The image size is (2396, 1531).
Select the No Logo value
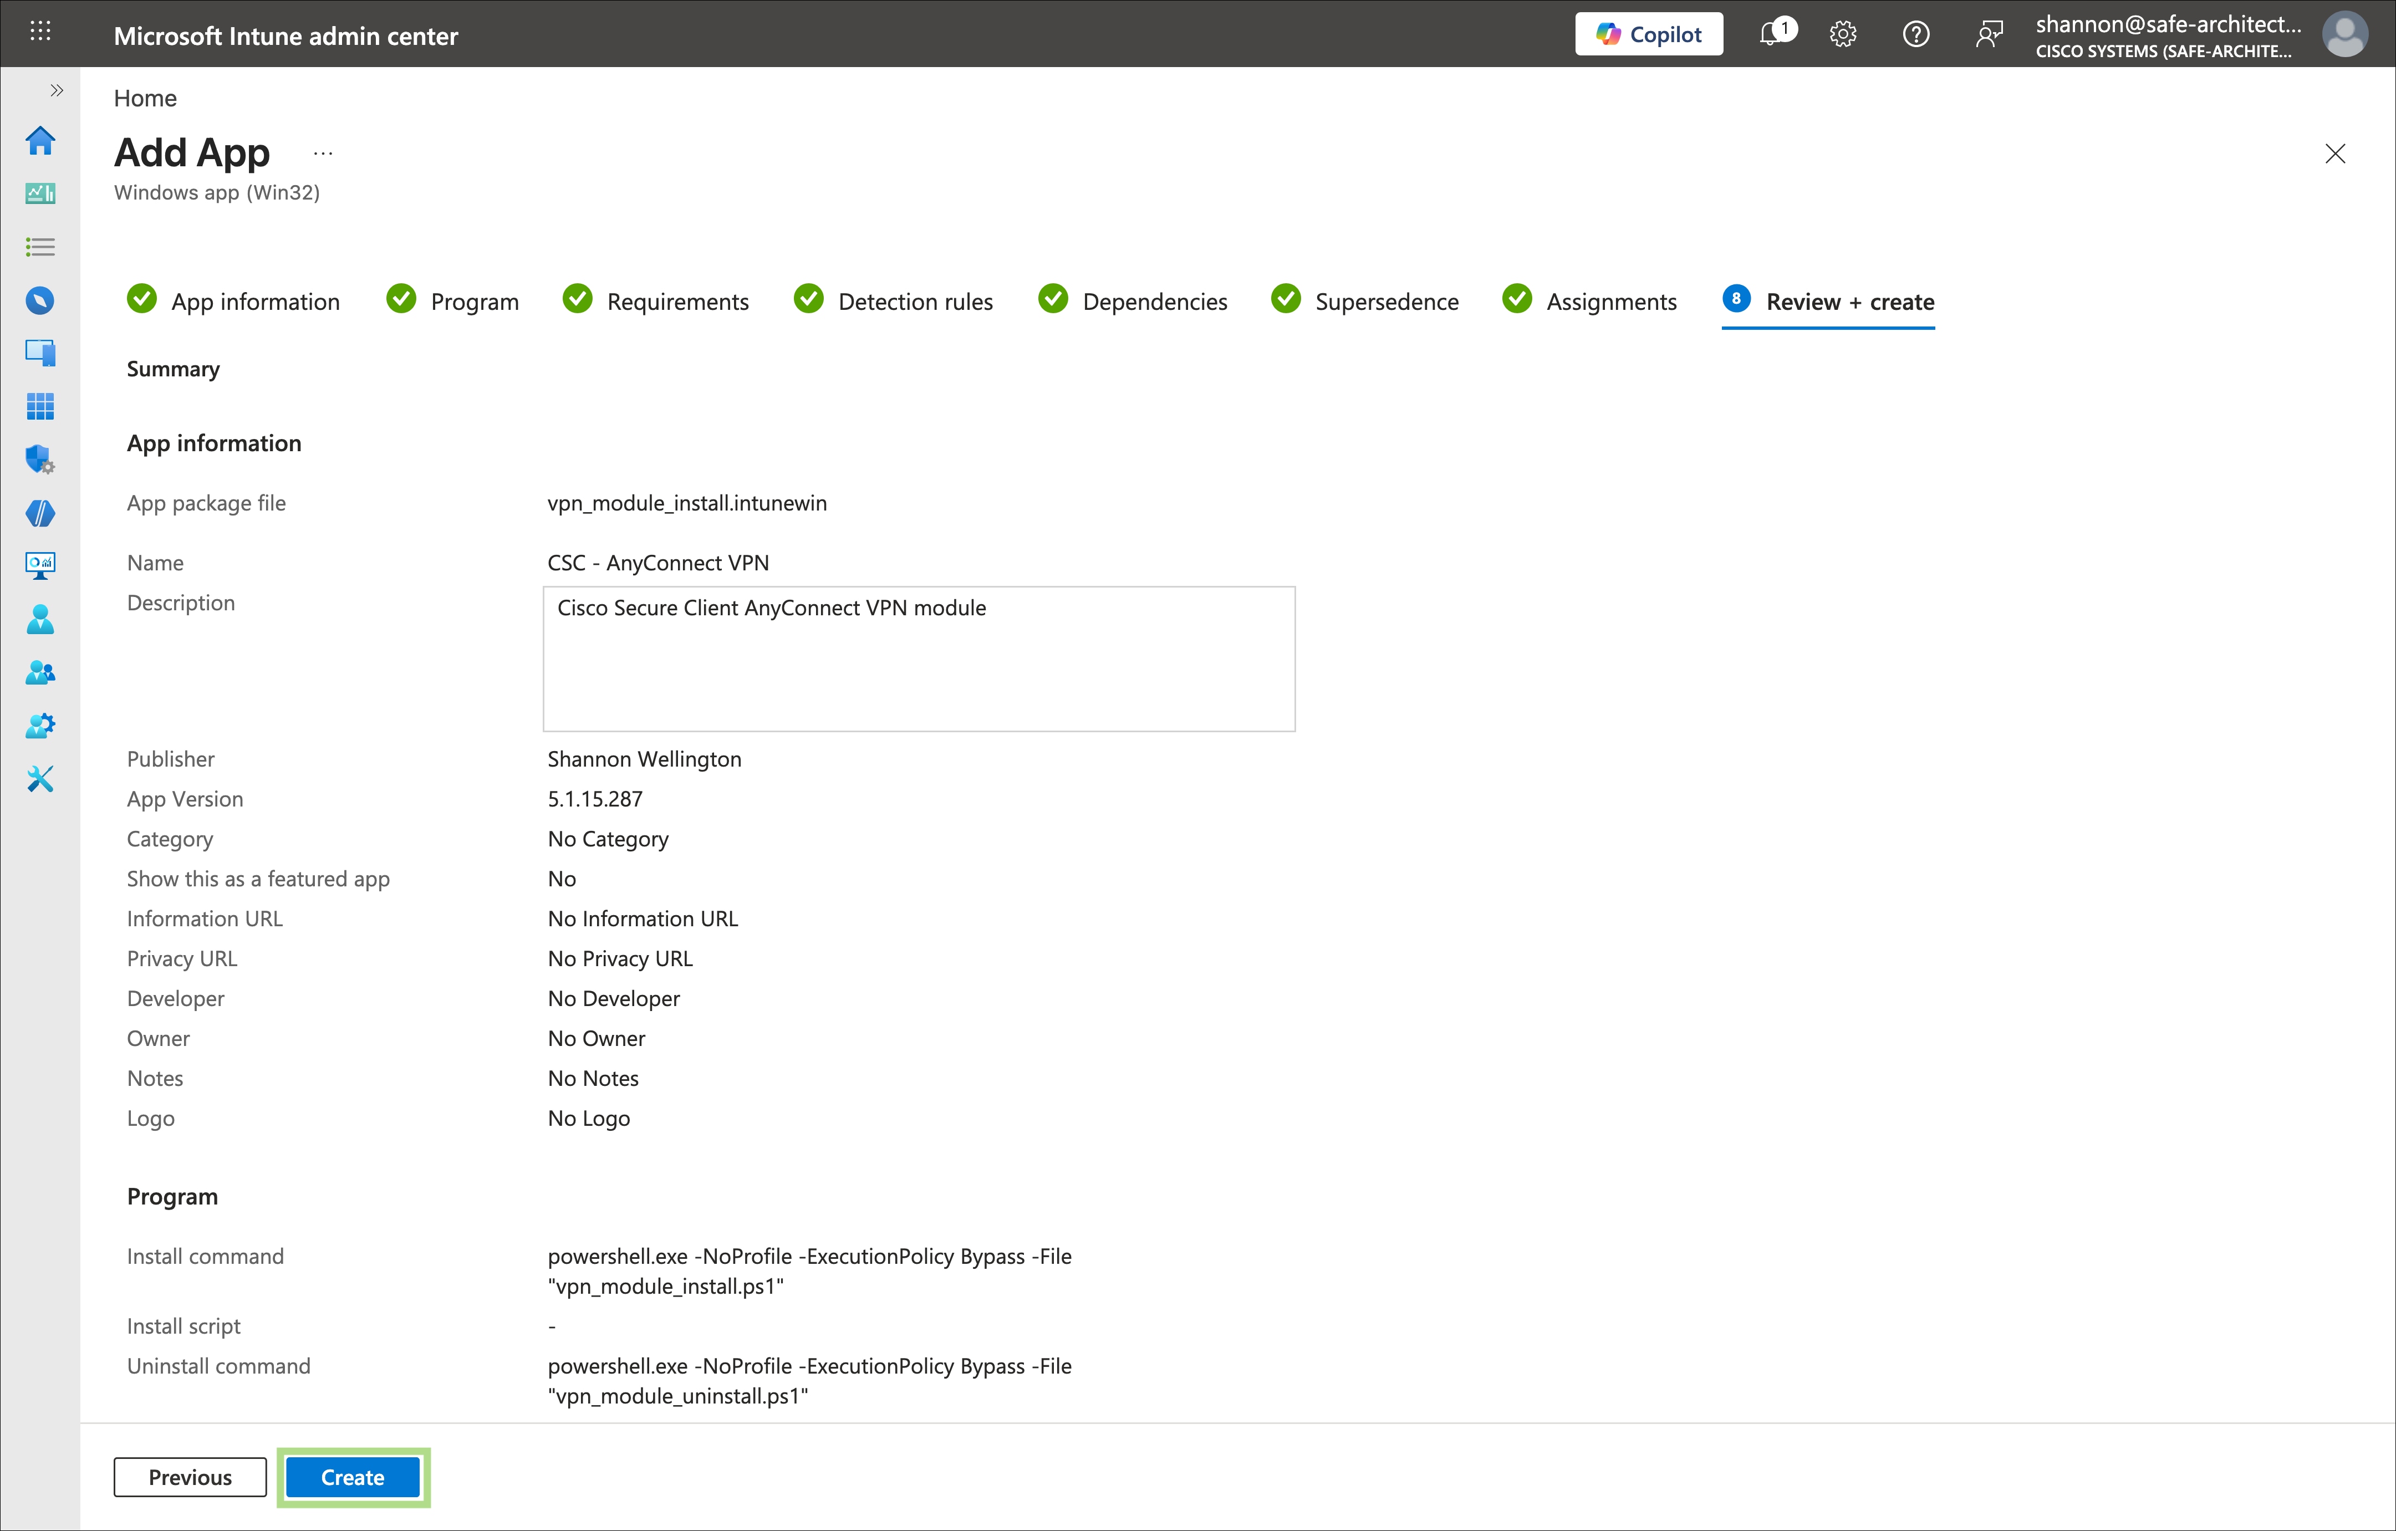(x=588, y=1118)
